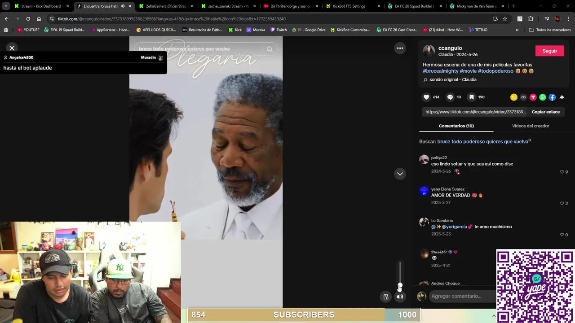The image size is (575, 323).
Task: Open Todos los marcadores folder
Action: [549, 30]
